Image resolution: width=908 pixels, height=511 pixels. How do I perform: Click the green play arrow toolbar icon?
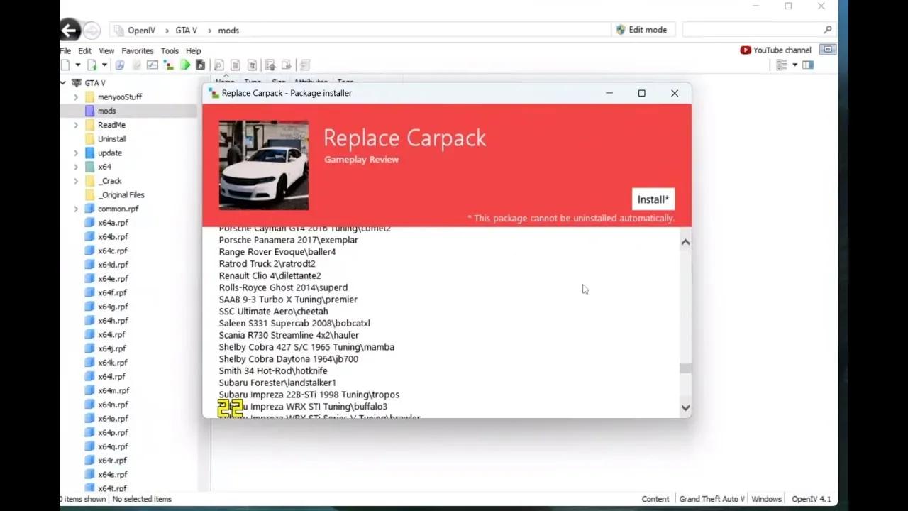[185, 65]
